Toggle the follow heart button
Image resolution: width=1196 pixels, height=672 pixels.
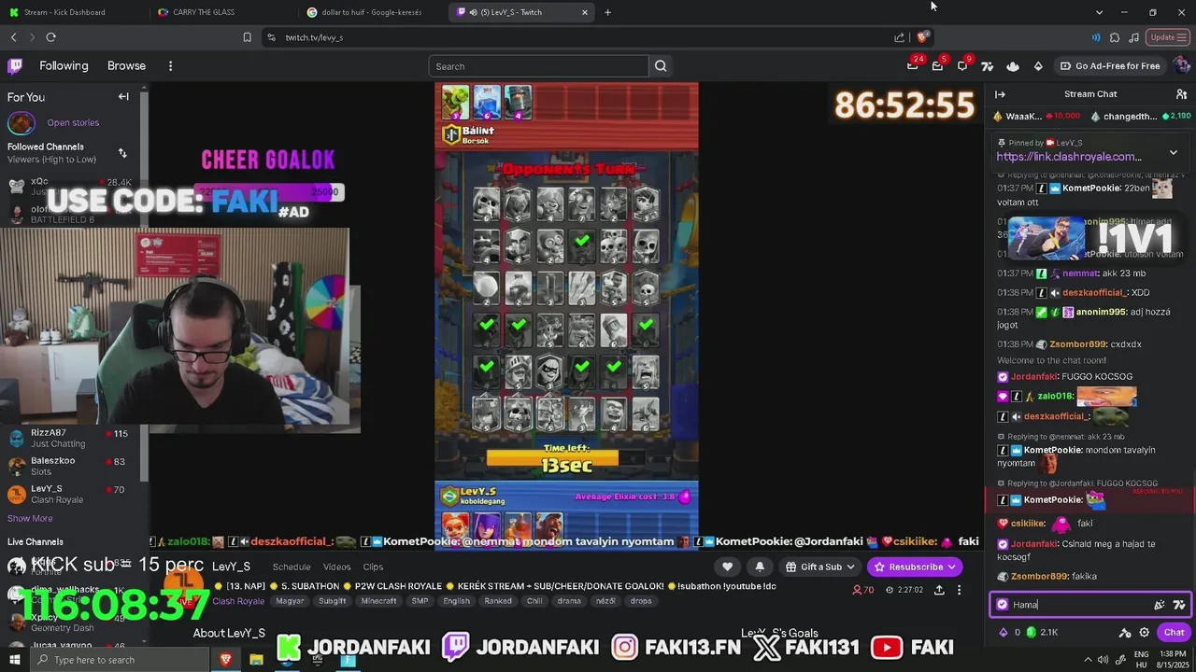[x=727, y=567]
